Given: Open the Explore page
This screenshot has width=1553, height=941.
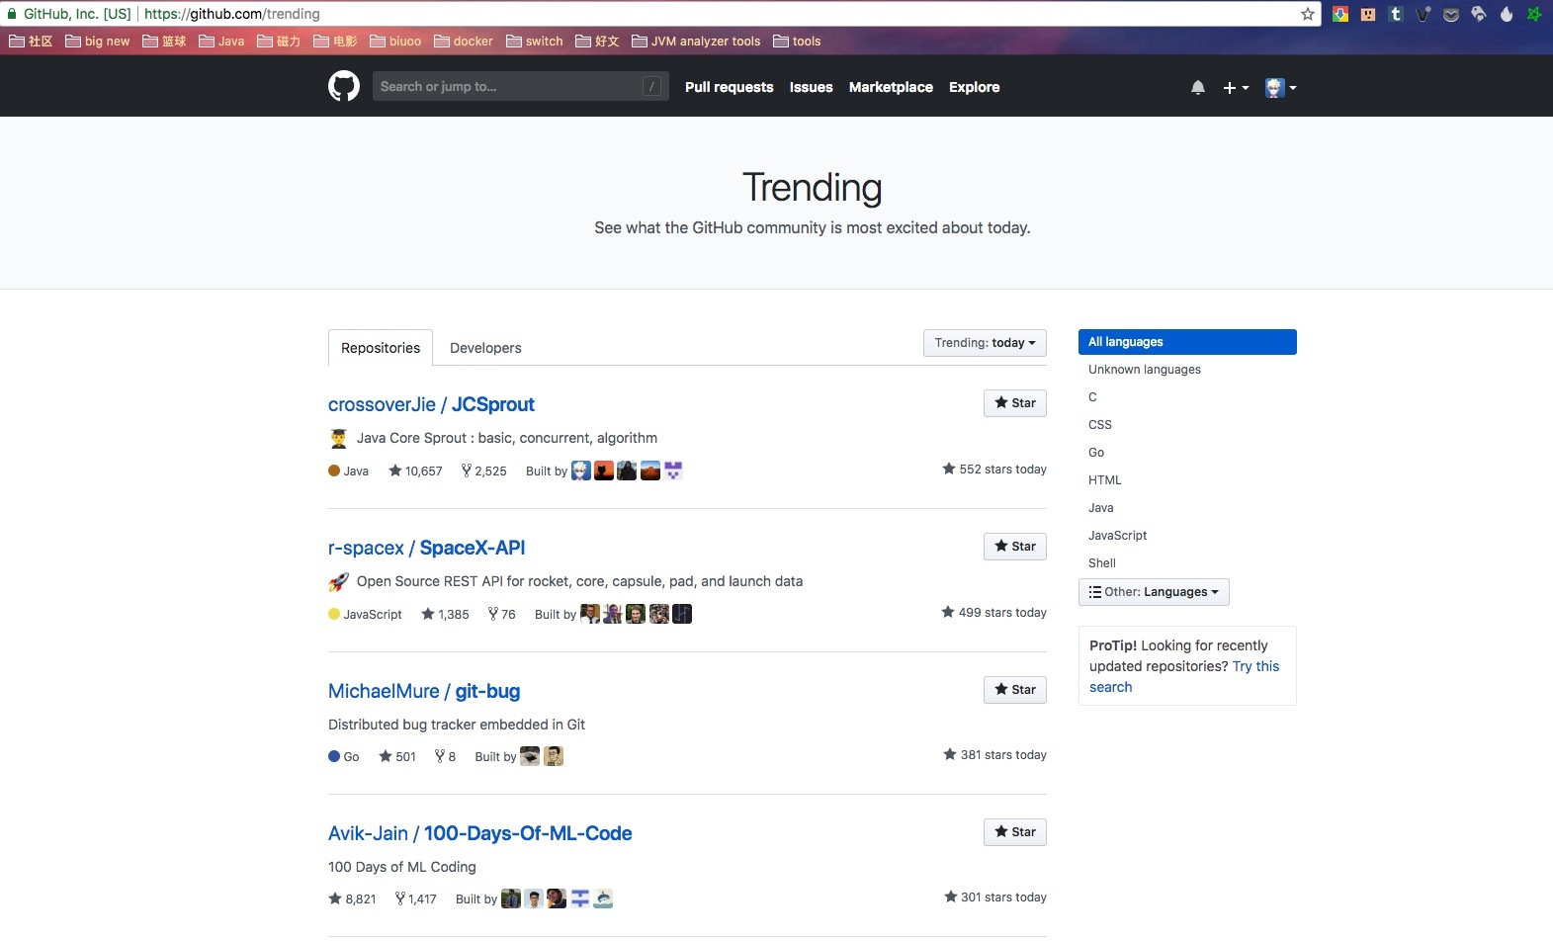Looking at the screenshot, I should tap(975, 87).
